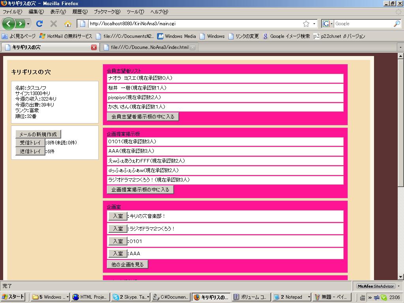Go to the Home page icon
Image resolution: width=404 pixels, height=303 pixels.
68,24
